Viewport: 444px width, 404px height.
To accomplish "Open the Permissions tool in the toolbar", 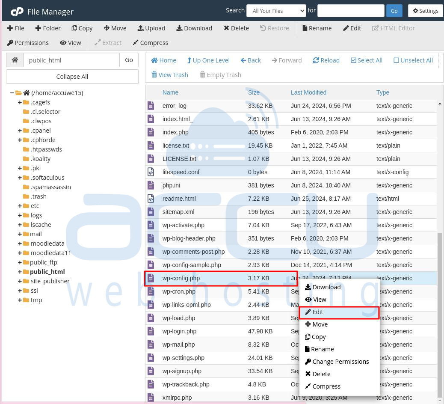I will pos(28,43).
